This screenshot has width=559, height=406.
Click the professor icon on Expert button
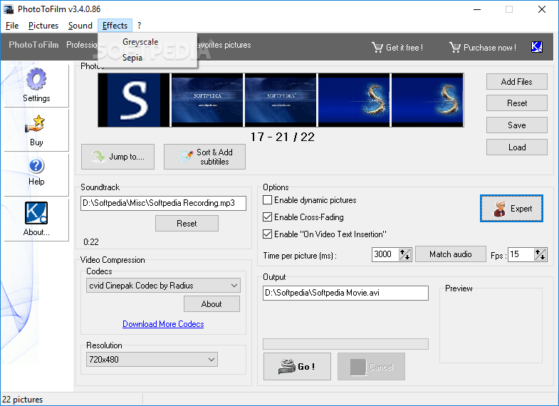500,209
